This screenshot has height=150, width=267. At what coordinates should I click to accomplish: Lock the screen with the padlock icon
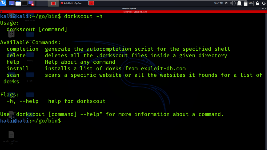[x=257, y=3]
